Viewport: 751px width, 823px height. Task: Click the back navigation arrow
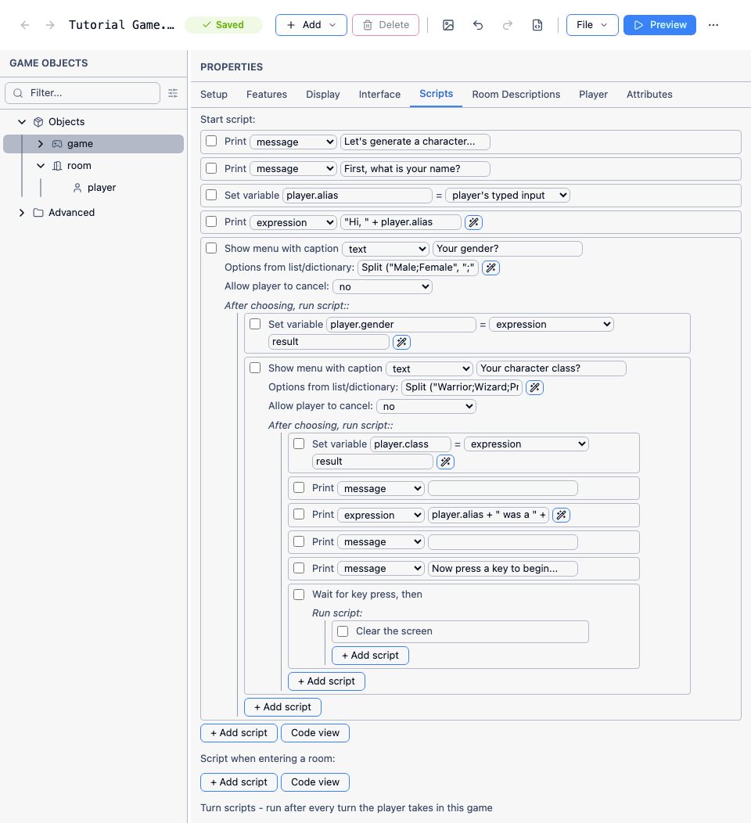(x=25, y=25)
